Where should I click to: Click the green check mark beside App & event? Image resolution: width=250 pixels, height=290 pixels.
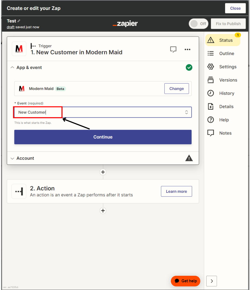pyautogui.click(x=189, y=67)
